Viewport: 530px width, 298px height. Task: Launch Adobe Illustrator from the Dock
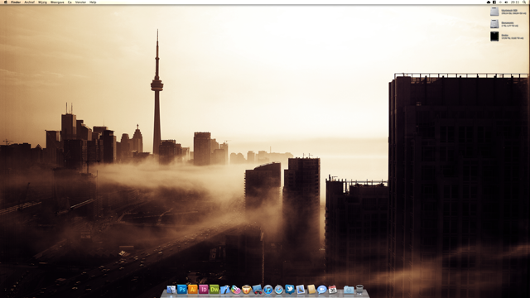[193, 289]
